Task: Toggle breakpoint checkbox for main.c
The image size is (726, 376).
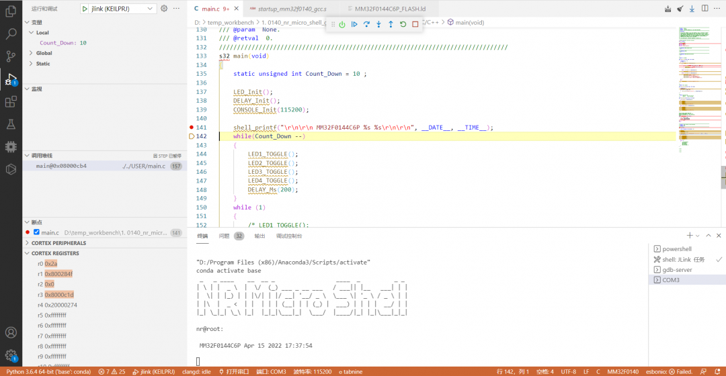Action: click(36, 232)
